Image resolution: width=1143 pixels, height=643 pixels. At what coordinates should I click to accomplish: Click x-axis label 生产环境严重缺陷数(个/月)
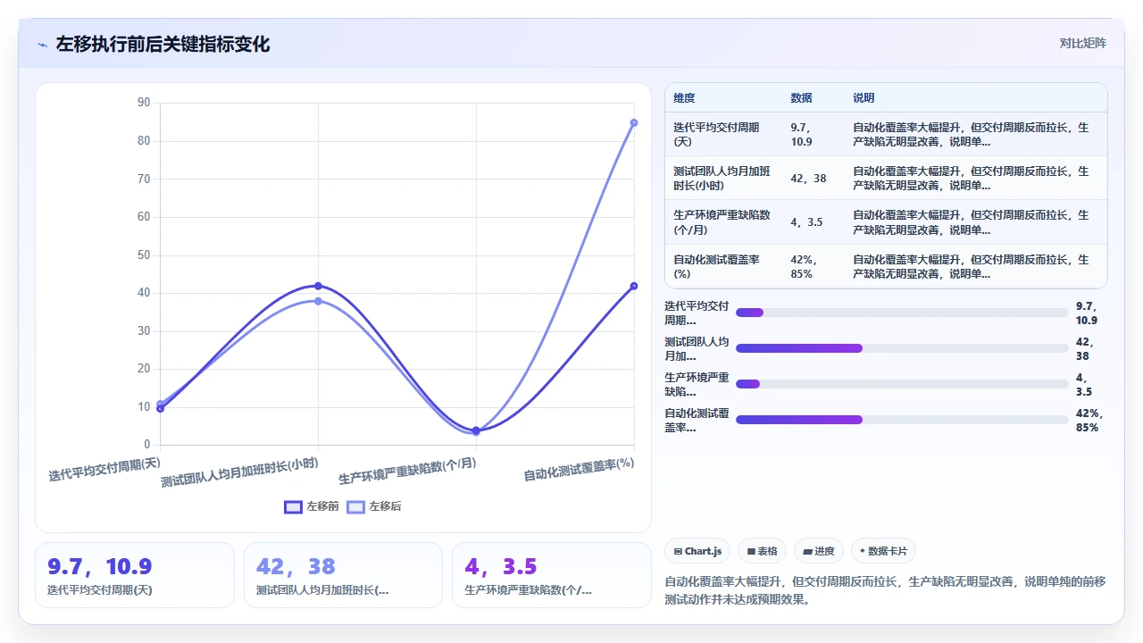coord(407,471)
